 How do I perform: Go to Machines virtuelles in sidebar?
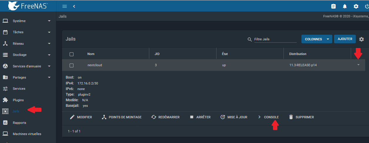pyautogui.click(x=27, y=134)
